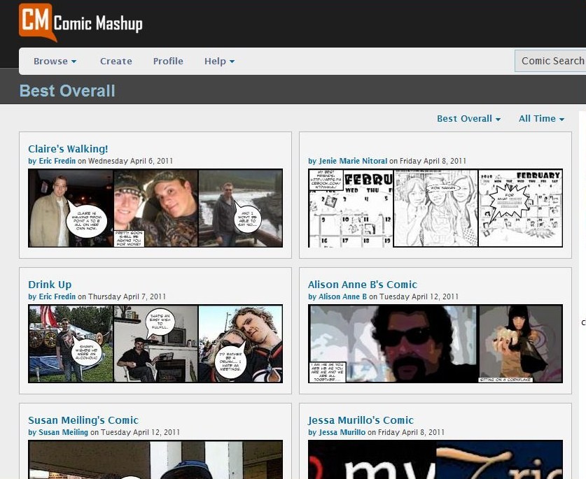
Task: Open Jenie Marie Nitoral's author link
Action: point(353,161)
